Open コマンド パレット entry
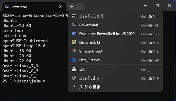The image size is (176, 101). pos(115,78)
